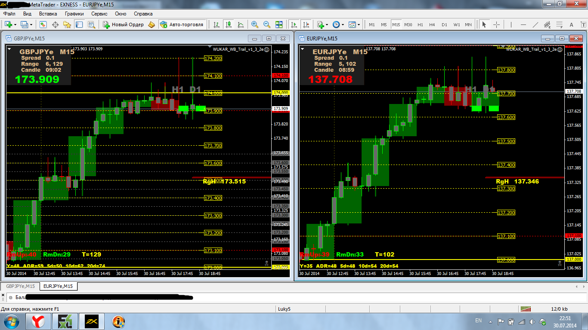Screen dimensions: 588x330
Task: Open the Графики menu
Action: (74, 14)
